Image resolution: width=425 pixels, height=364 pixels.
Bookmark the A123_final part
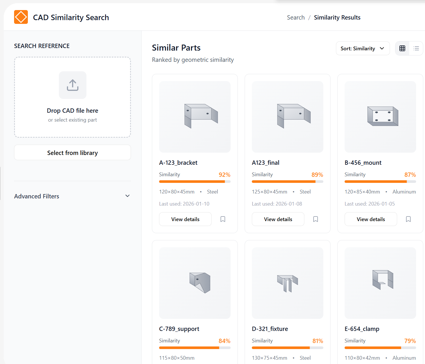pos(316,219)
